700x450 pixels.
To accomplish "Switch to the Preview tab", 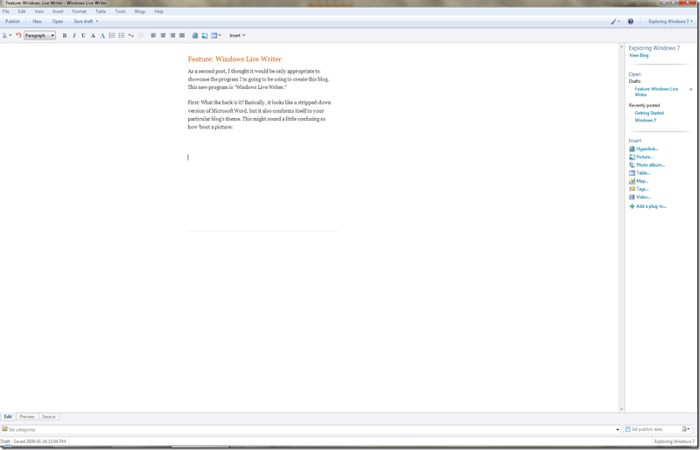I will coord(27,417).
